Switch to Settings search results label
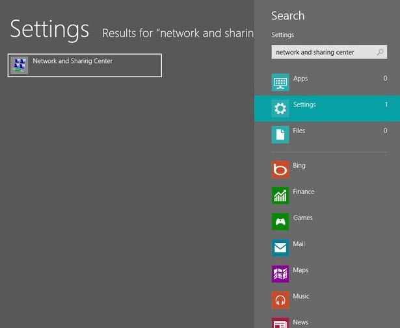Image resolution: width=400 pixels, height=328 pixels. pos(304,105)
